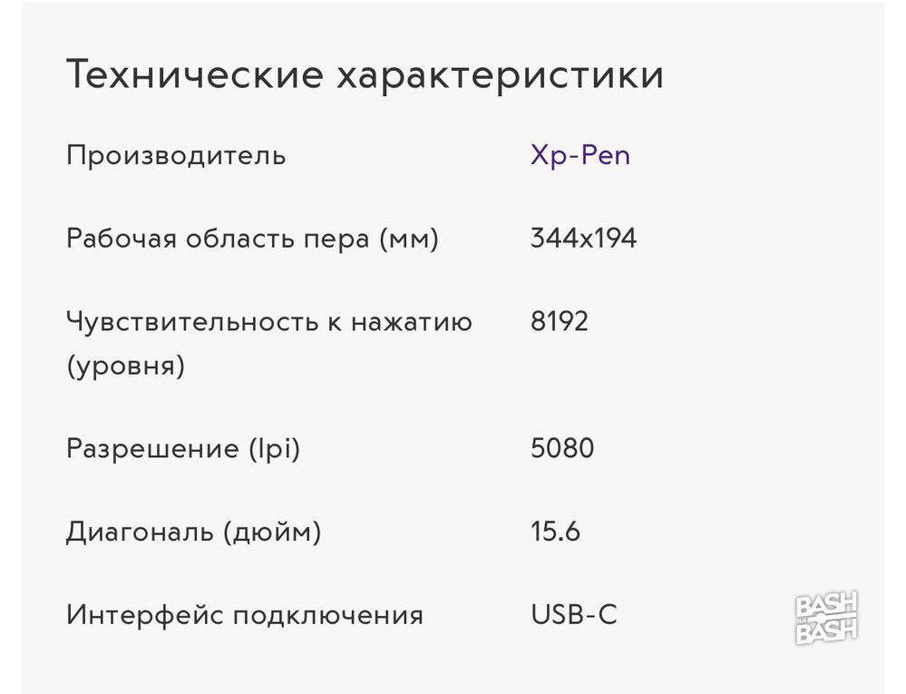Screen dimensions: 906x694
Task: Click the (уровня) text line
Action: [125, 366]
